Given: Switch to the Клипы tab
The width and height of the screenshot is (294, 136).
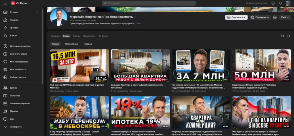Looking at the screenshot, I should pos(76,36).
